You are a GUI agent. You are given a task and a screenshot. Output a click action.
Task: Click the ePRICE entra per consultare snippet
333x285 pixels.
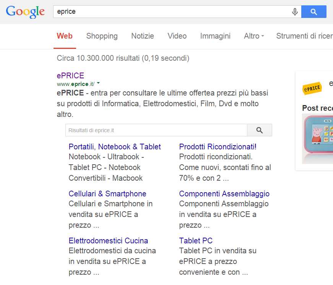162,104
